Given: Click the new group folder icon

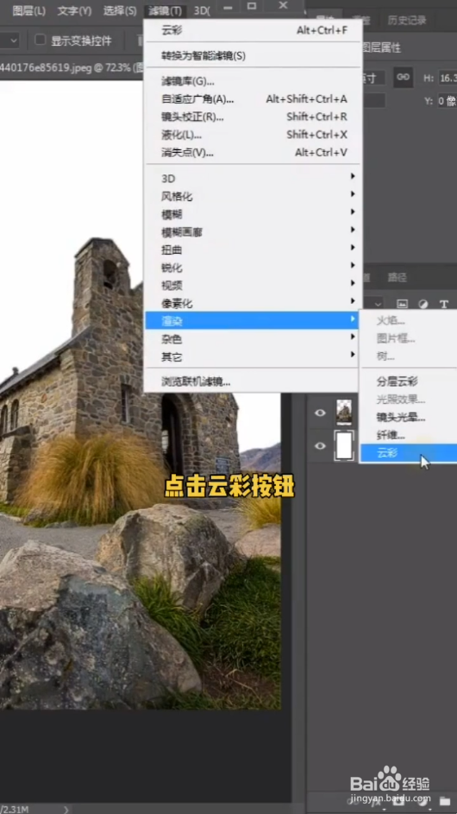Looking at the screenshot, I should (445, 801).
